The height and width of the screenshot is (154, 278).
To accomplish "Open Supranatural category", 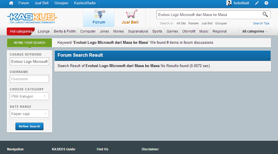I will click(x=138, y=31).
